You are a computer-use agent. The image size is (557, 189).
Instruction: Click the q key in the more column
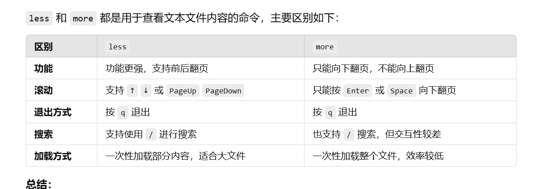tap(330, 113)
